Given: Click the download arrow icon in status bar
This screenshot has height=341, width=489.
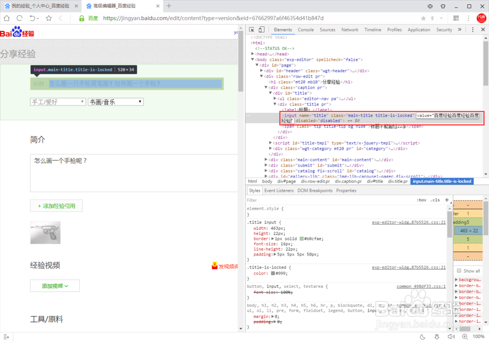Looking at the screenshot, I should coord(437,337).
